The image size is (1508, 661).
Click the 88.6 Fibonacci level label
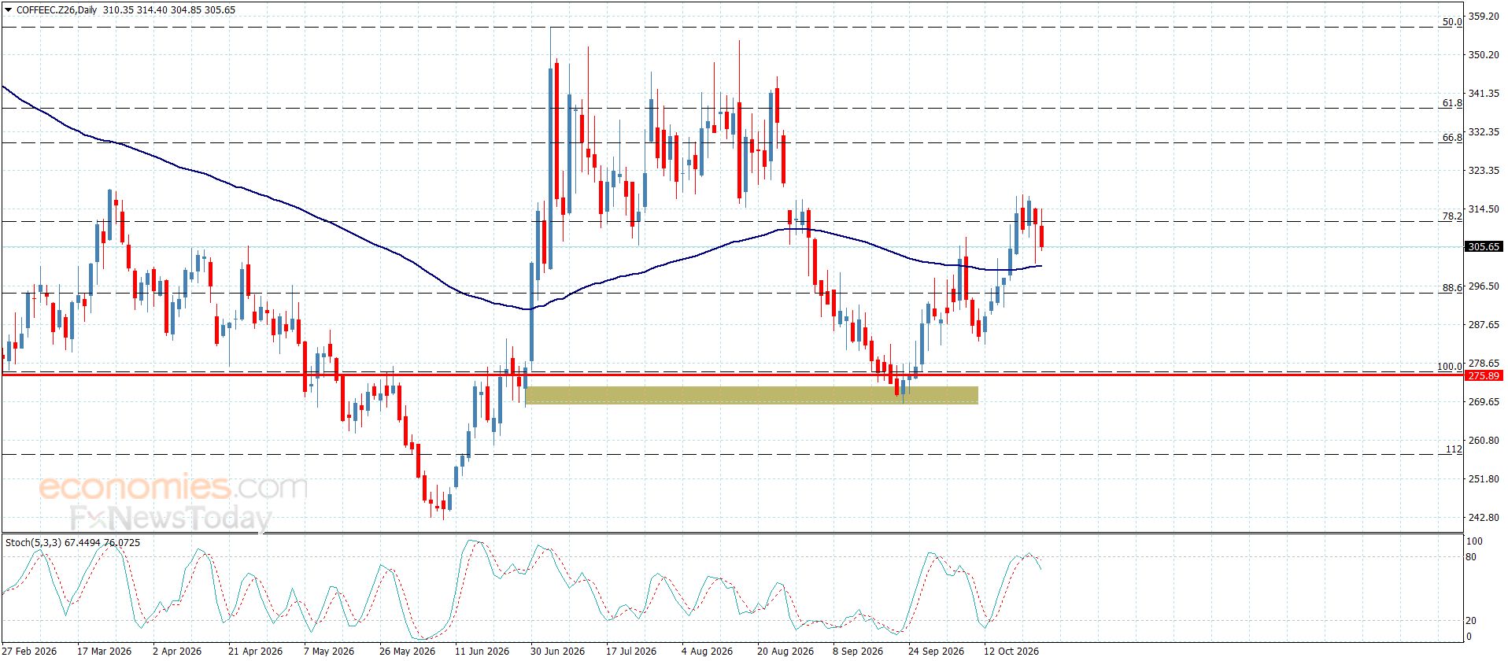(1452, 288)
